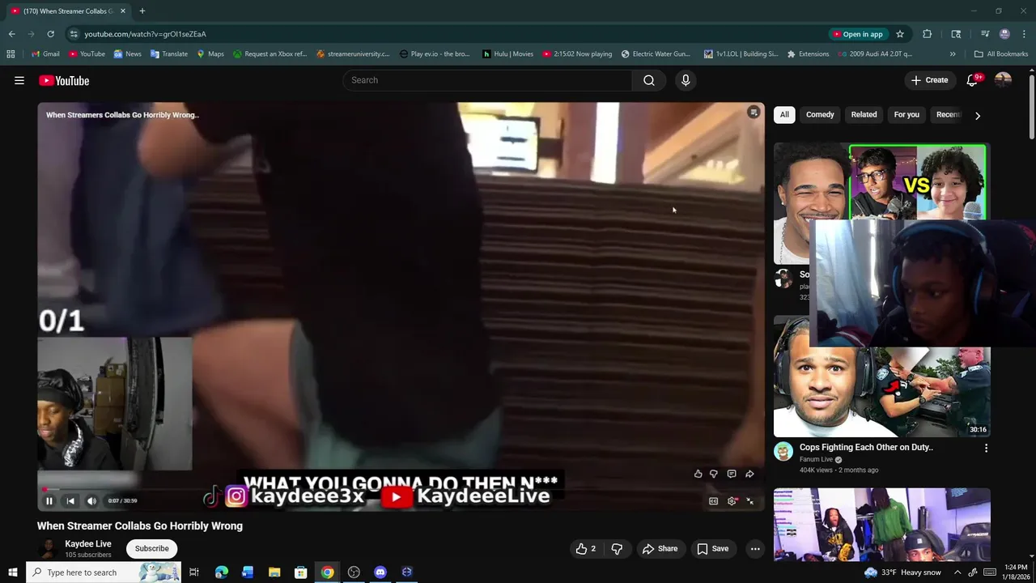Screen dimensions: 1036x583
Task: Reload the current page
Action: tap(50, 34)
